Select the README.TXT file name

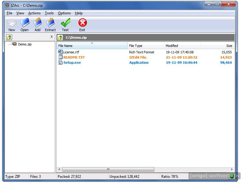point(74,57)
